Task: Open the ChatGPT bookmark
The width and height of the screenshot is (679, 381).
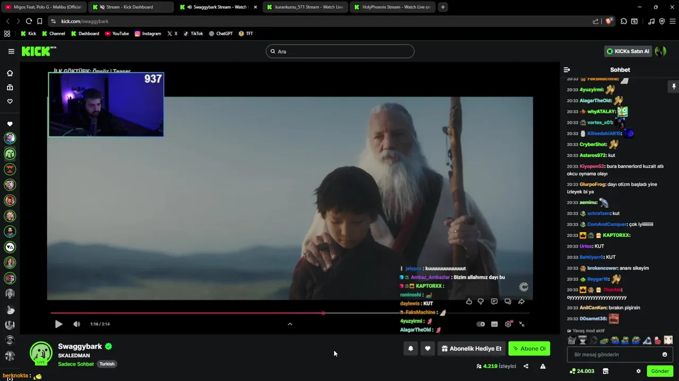Action: click(221, 33)
